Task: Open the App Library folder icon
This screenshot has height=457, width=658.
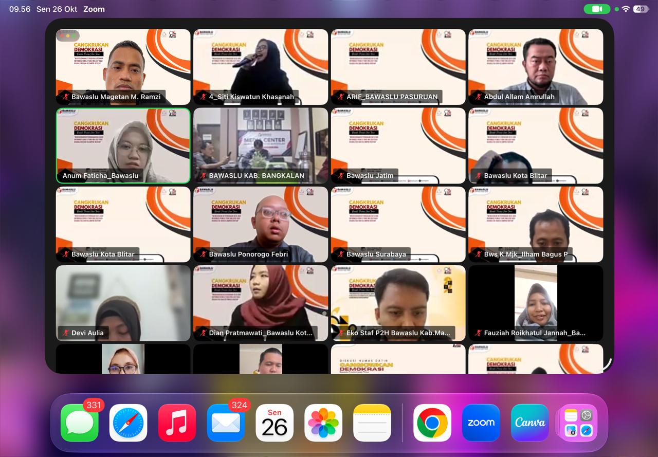Action: [579, 423]
